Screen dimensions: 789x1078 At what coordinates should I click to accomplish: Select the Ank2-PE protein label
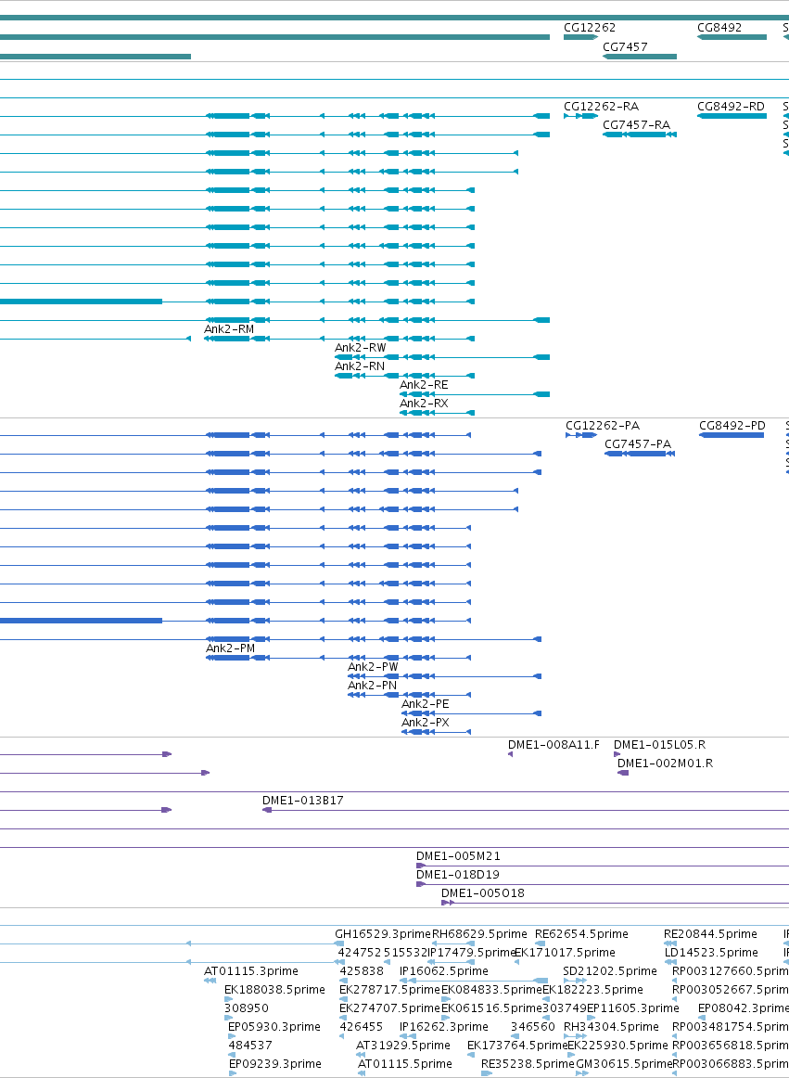[x=425, y=704]
